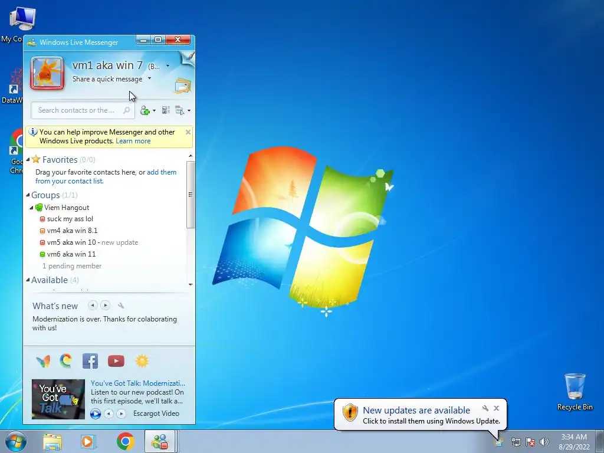Open the Recycle Bin desktop icon
The height and width of the screenshot is (453, 604).
click(x=575, y=392)
